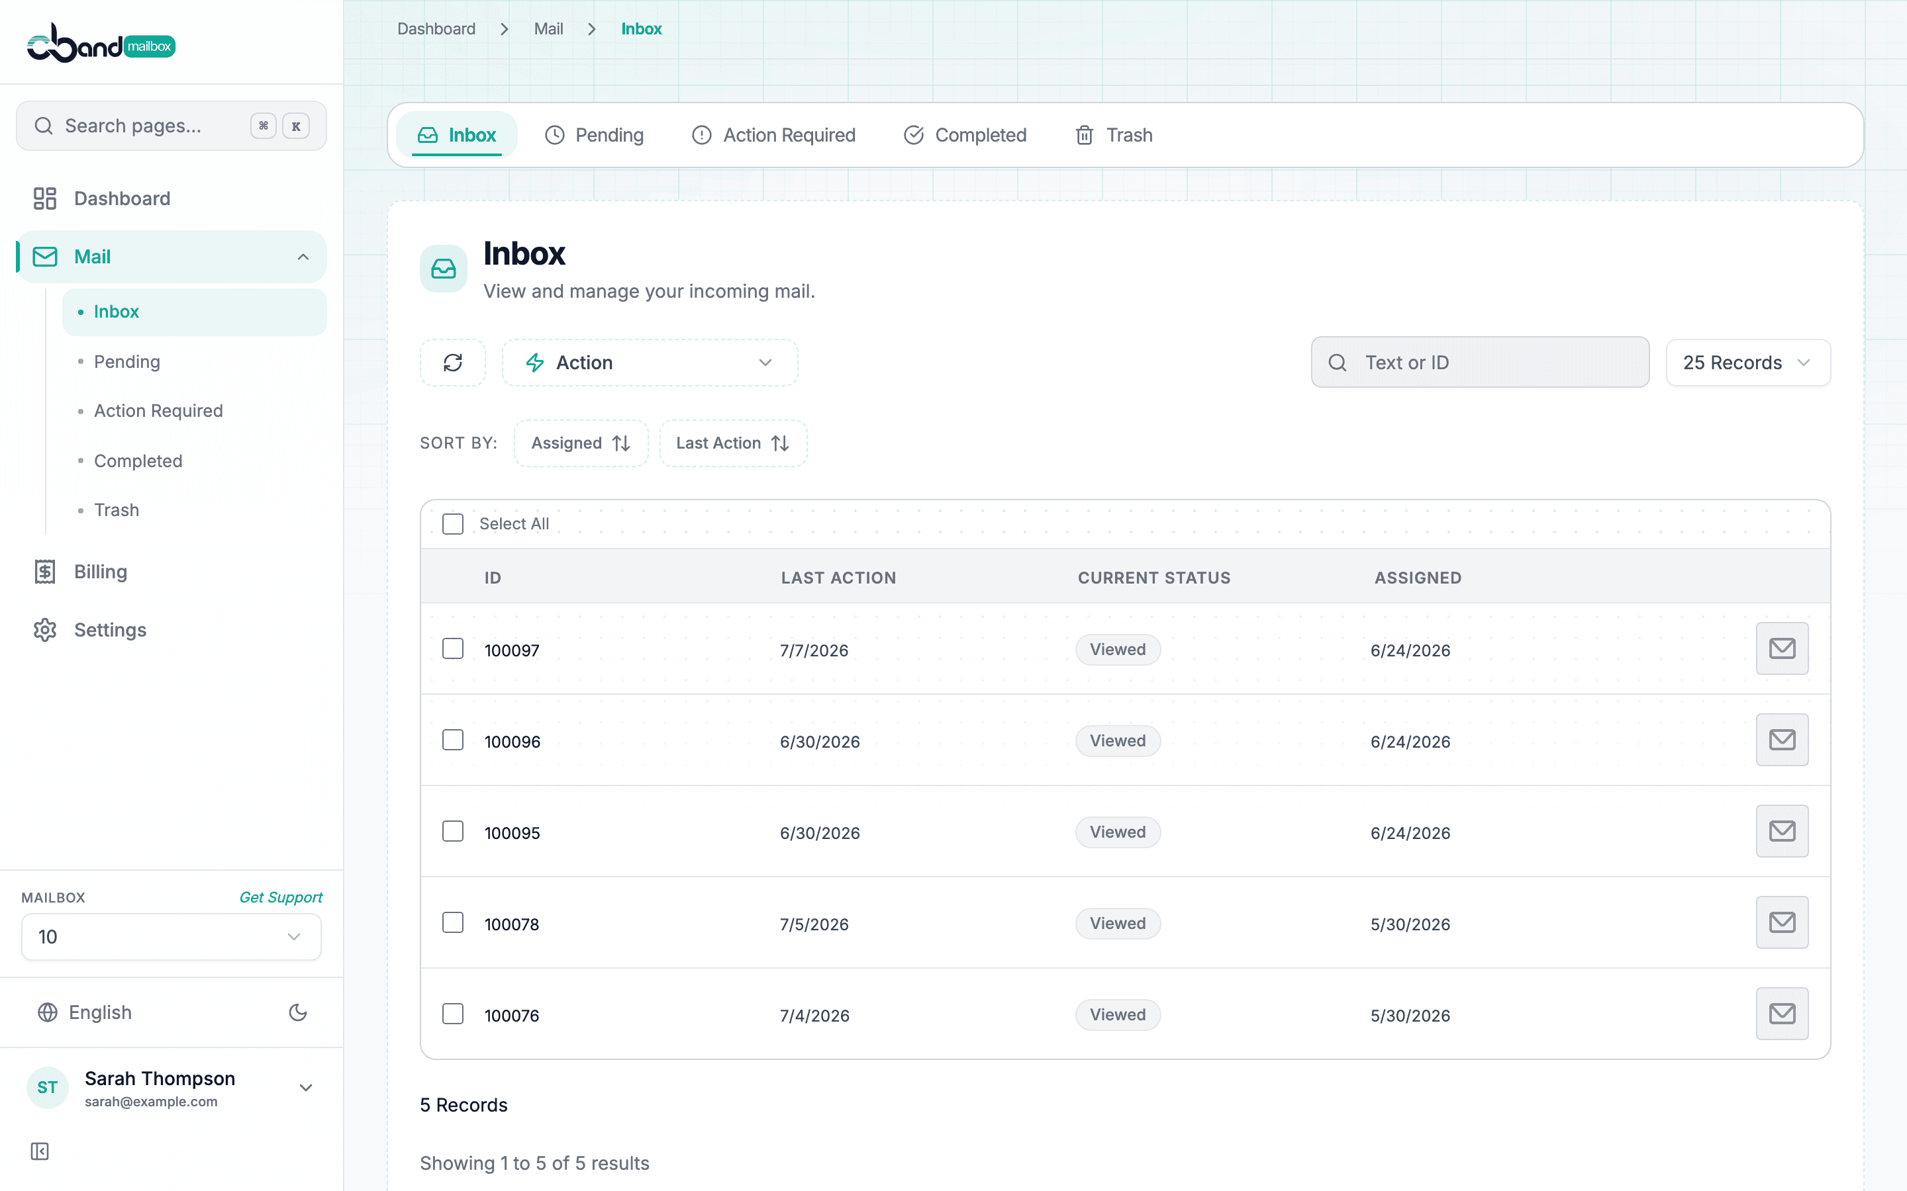Screen dimensions: 1907x1191
Task: Focus the Text or ID search field
Action: coord(1480,363)
